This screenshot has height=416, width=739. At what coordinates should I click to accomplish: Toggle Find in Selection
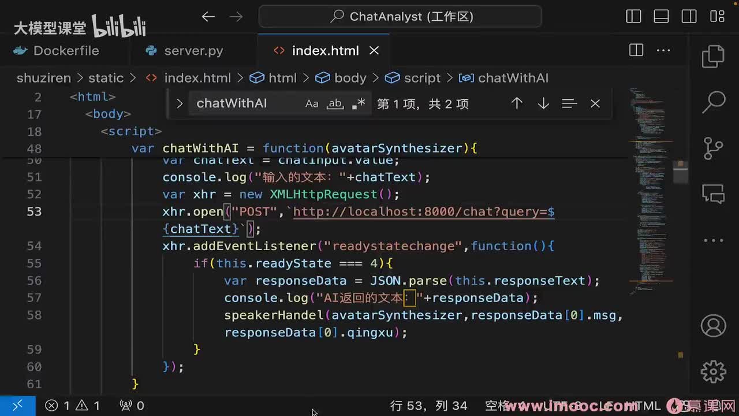click(569, 103)
